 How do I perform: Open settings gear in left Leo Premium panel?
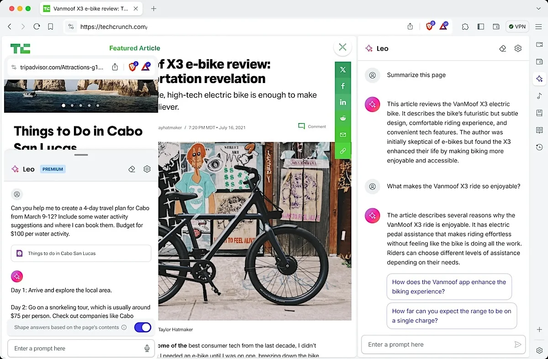pyautogui.click(x=147, y=169)
